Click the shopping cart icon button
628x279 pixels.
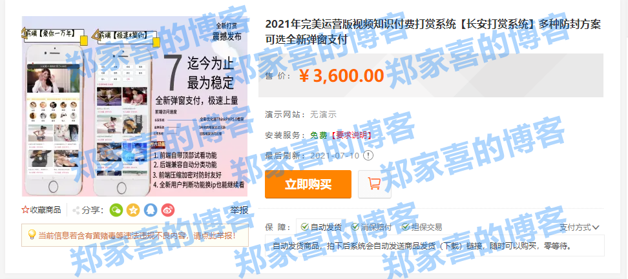(x=375, y=184)
